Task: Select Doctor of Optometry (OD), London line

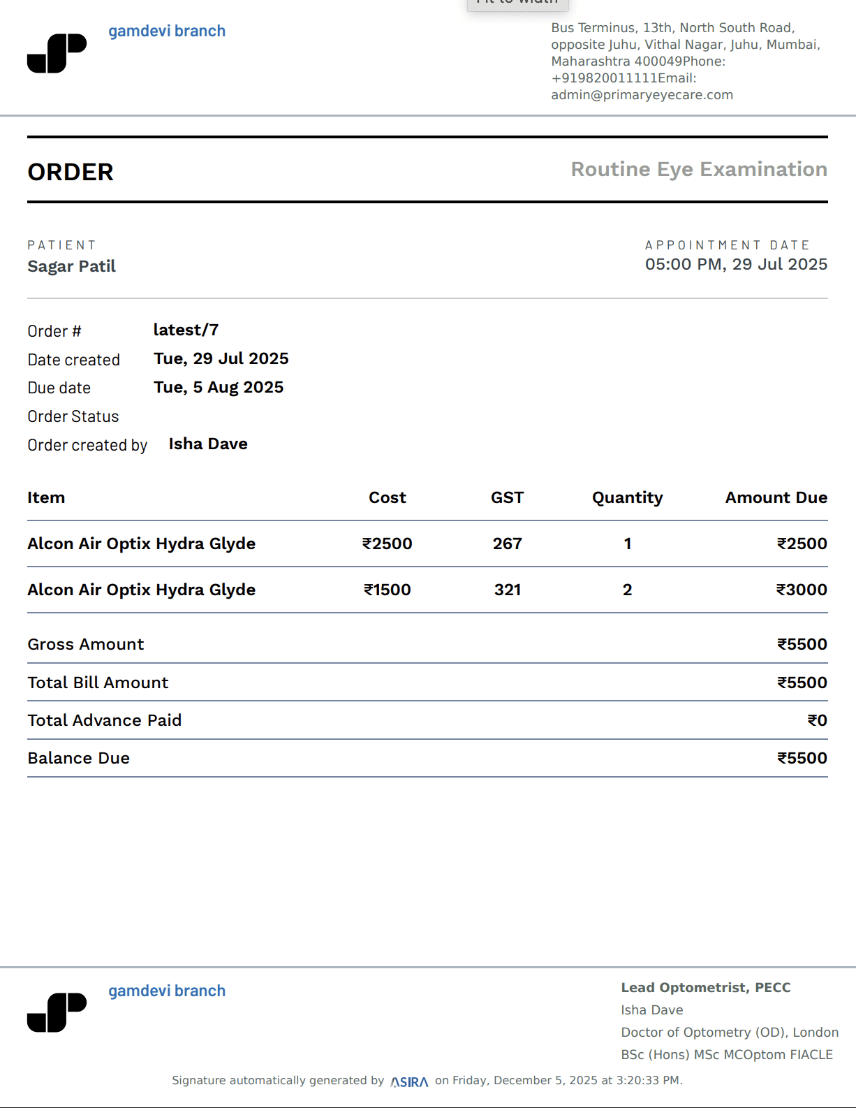Action: 730,1033
